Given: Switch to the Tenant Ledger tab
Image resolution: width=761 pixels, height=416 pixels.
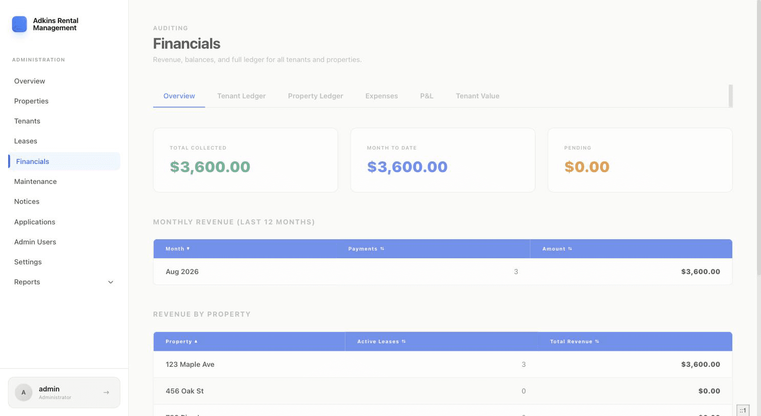Looking at the screenshot, I should [241, 96].
